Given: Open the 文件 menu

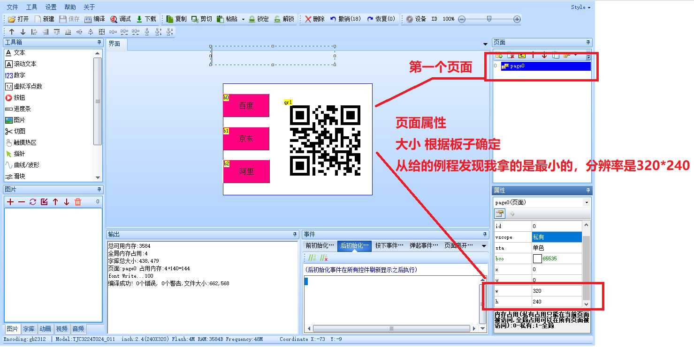Looking at the screenshot, I should pyautogui.click(x=13, y=7).
